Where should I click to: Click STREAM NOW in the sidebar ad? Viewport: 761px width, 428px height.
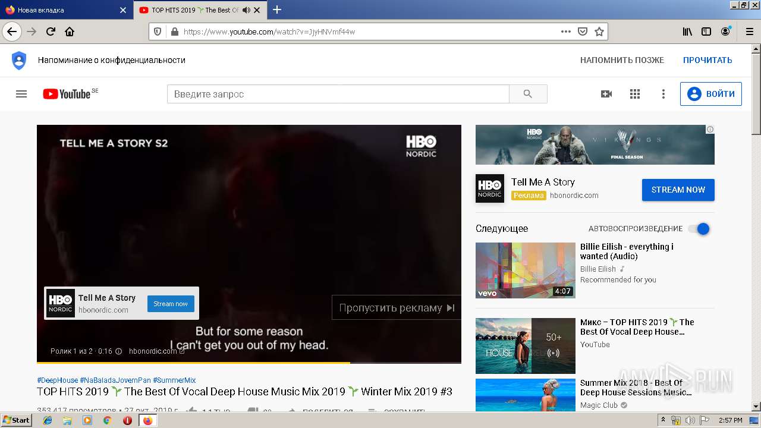click(x=678, y=190)
